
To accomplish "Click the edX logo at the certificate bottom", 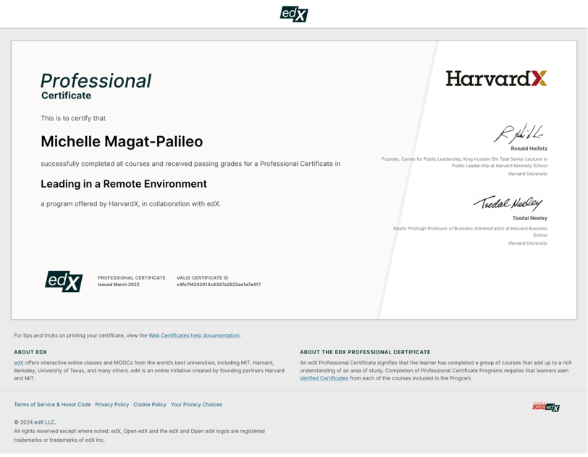I will point(64,282).
